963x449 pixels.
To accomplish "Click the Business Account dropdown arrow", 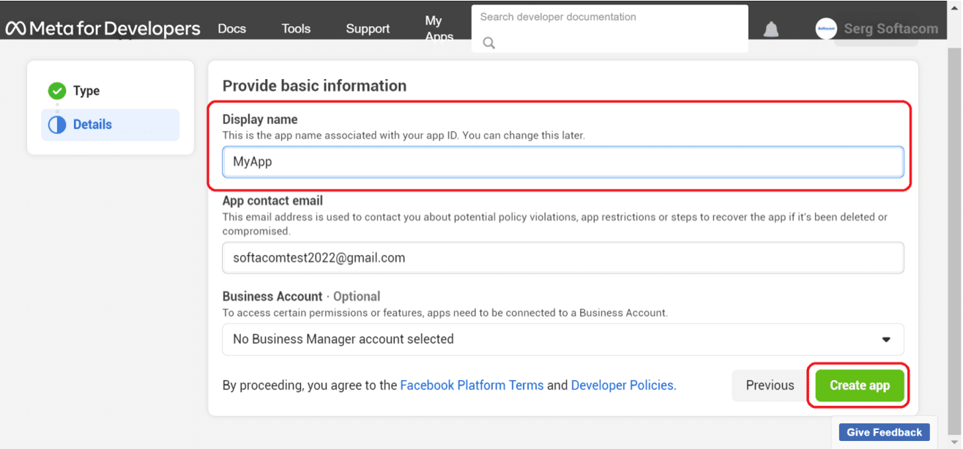I will point(886,340).
